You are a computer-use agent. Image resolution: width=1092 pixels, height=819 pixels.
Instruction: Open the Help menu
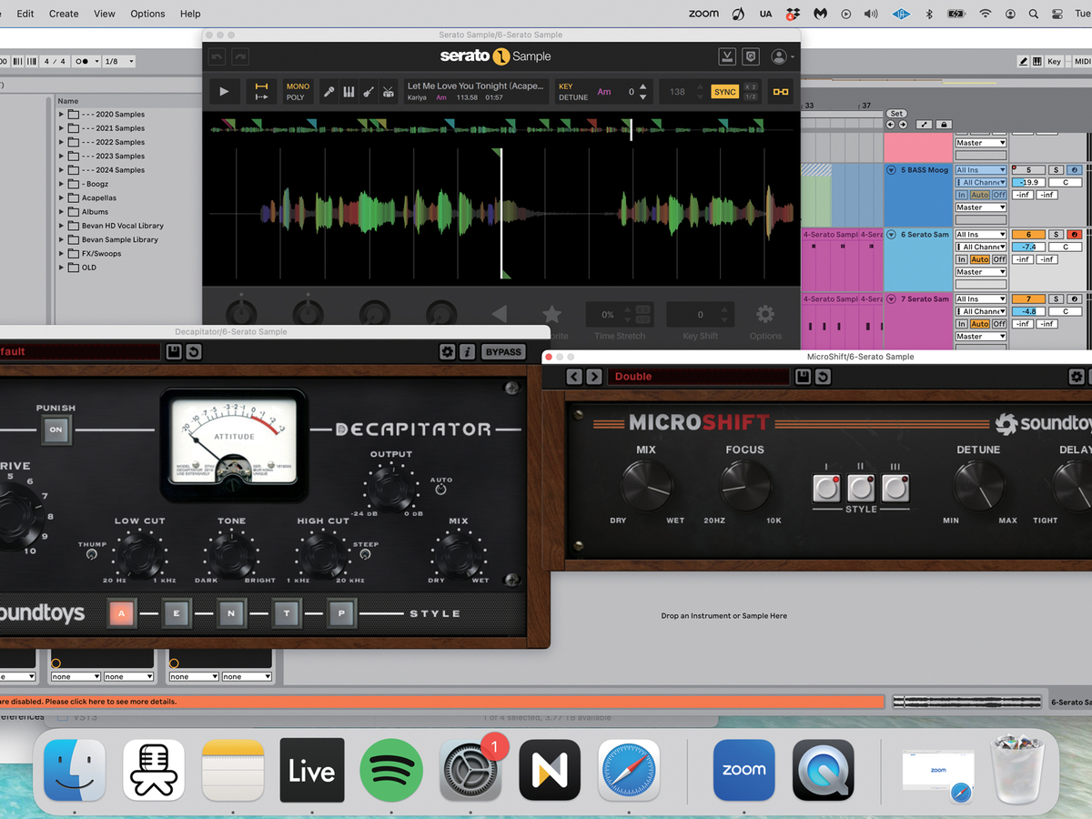pos(190,14)
